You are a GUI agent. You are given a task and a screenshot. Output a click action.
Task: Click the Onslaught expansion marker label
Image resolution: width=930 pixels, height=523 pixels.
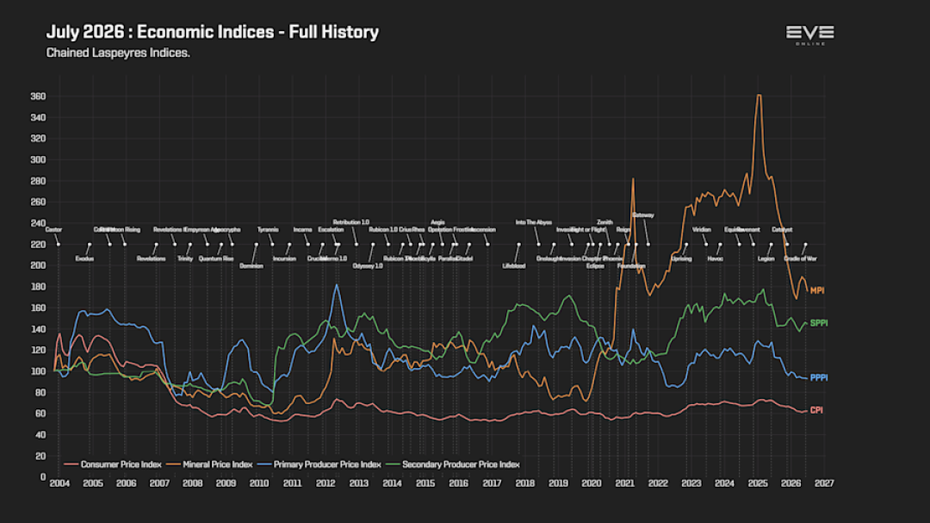coord(549,258)
